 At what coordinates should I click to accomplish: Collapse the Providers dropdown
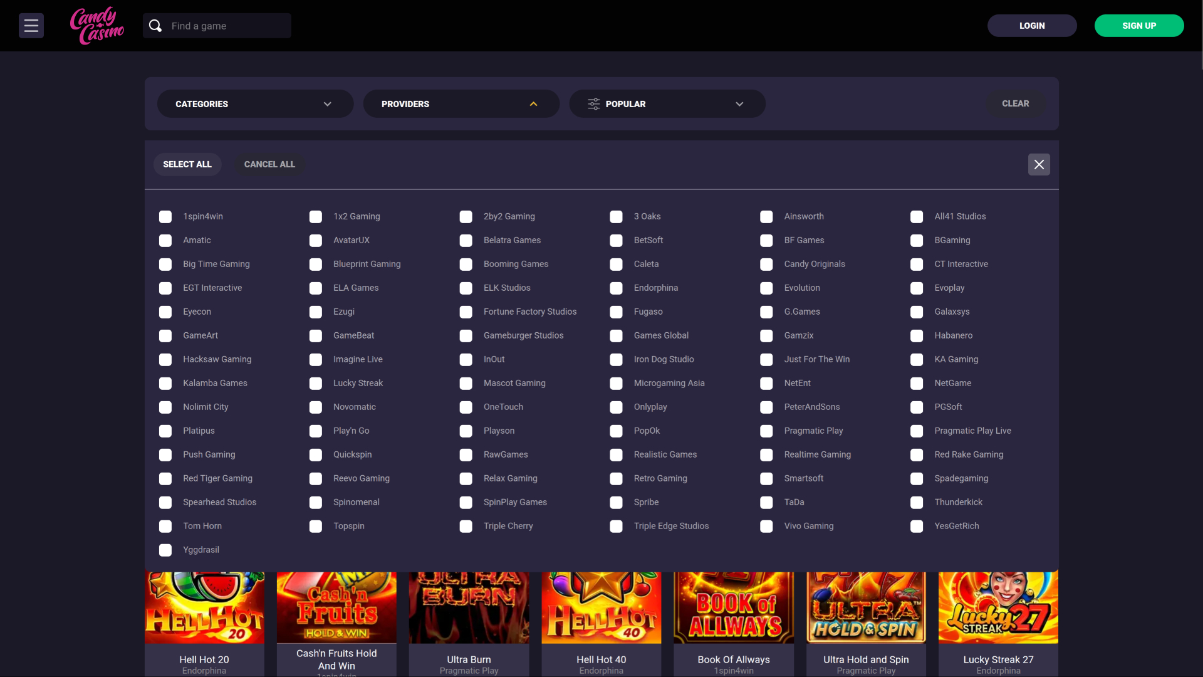pyautogui.click(x=461, y=103)
